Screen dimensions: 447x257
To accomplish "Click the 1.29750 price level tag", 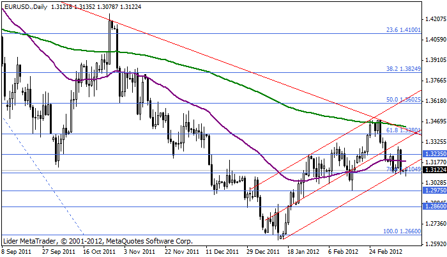I will [435, 190].
